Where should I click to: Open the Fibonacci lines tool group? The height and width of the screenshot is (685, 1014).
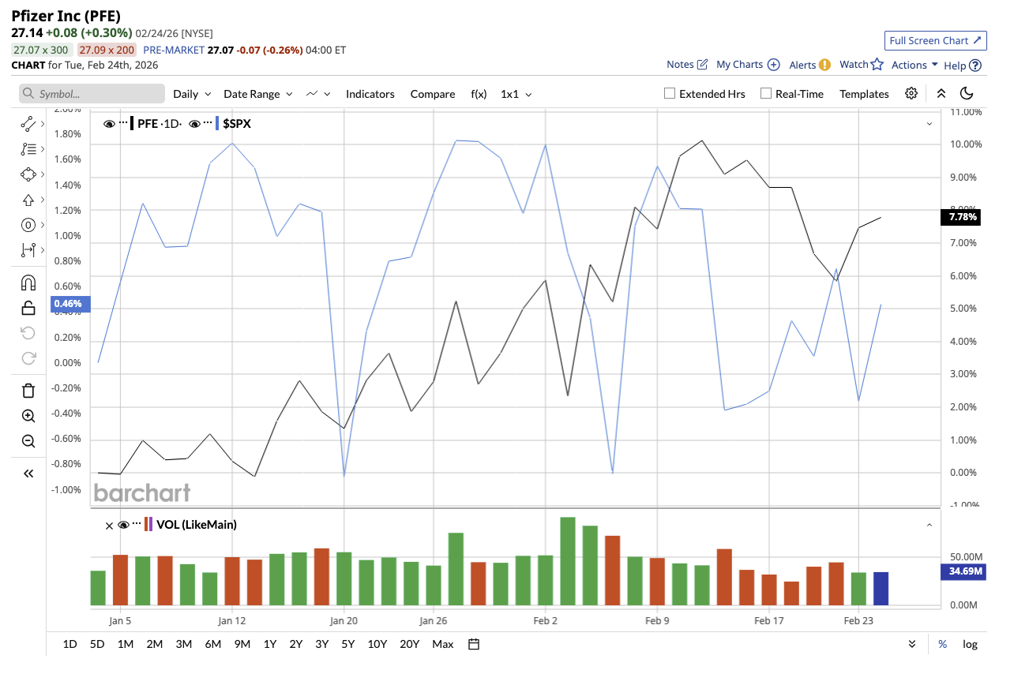(28, 148)
